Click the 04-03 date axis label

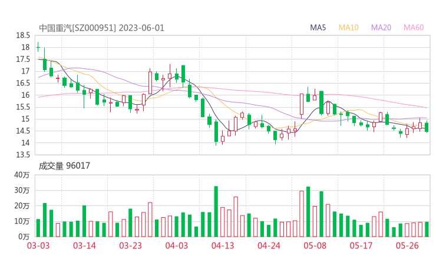click(177, 245)
